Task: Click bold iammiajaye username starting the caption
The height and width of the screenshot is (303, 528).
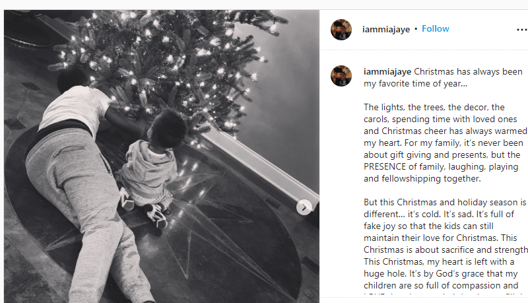Action: 387,72
